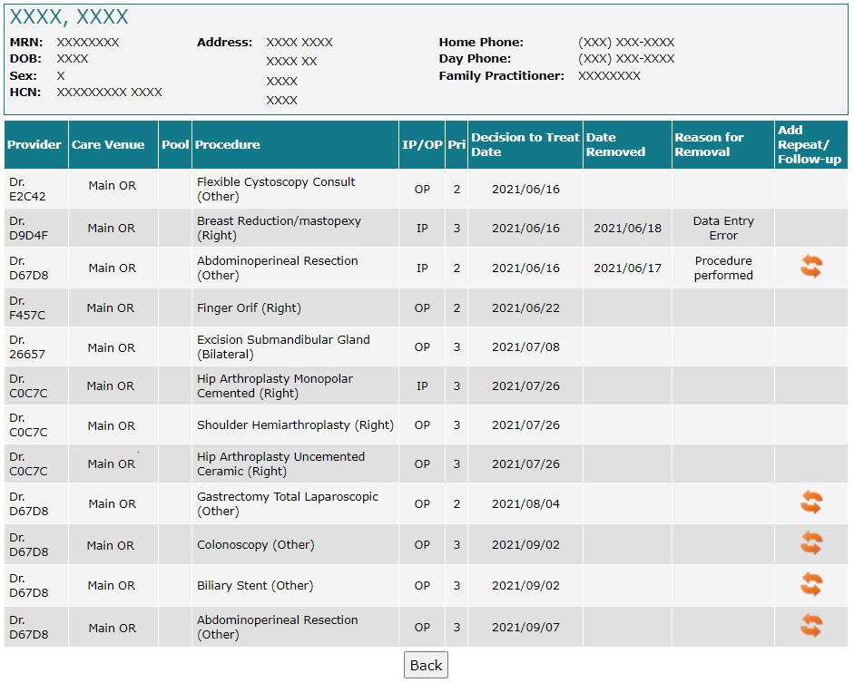Image resolution: width=854 pixels, height=683 pixels.
Task: Click decision date 2021/08/04
Action: coord(525,504)
